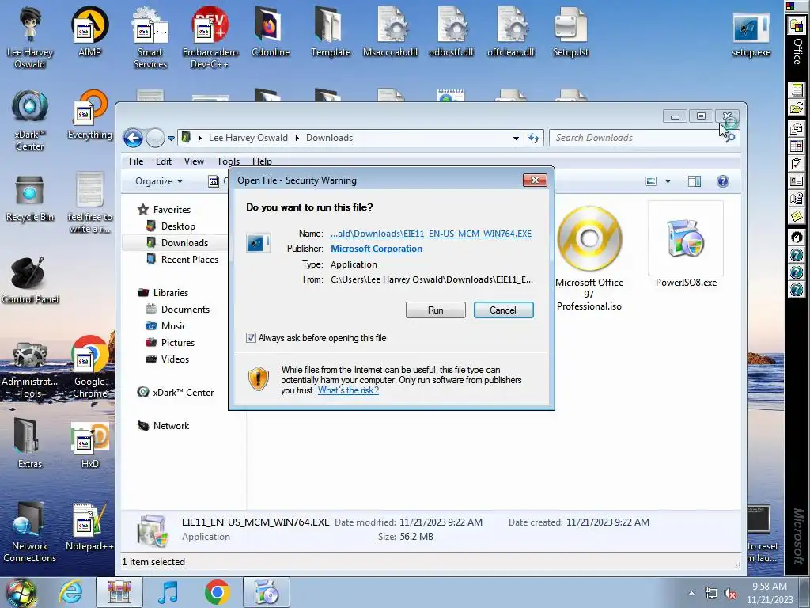Image resolution: width=810 pixels, height=608 pixels.
Task: Select the Setup.lst desktop file
Action: point(571,32)
